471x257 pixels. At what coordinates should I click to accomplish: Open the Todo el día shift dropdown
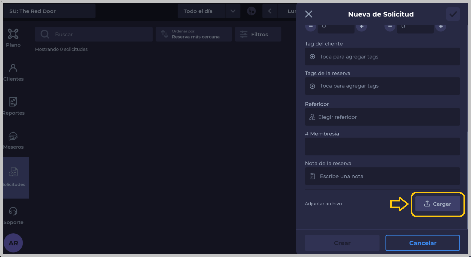[209, 11]
